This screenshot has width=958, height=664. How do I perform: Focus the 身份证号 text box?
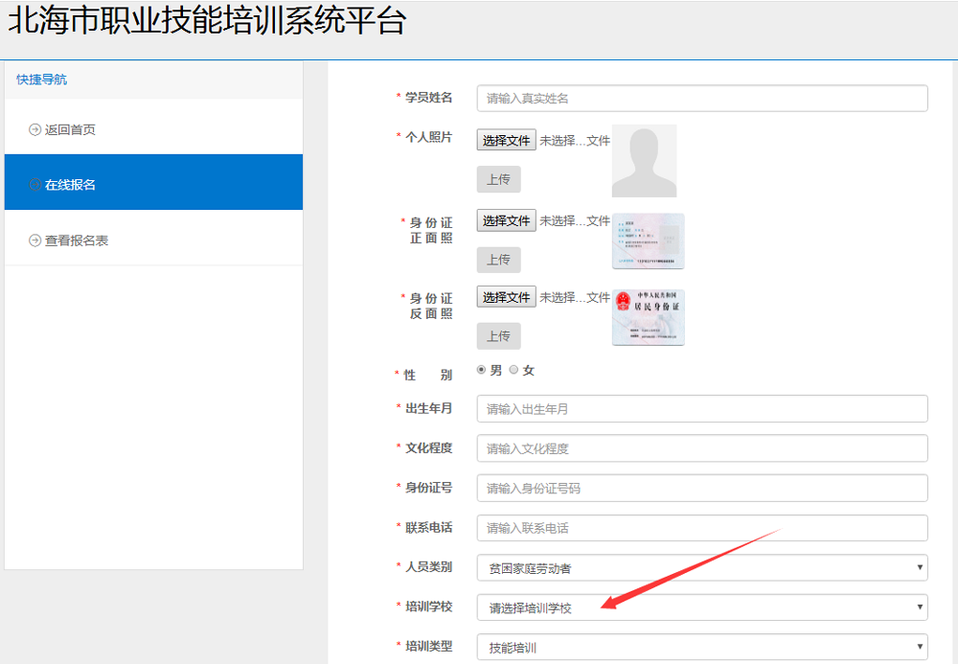tap(702, 488)
